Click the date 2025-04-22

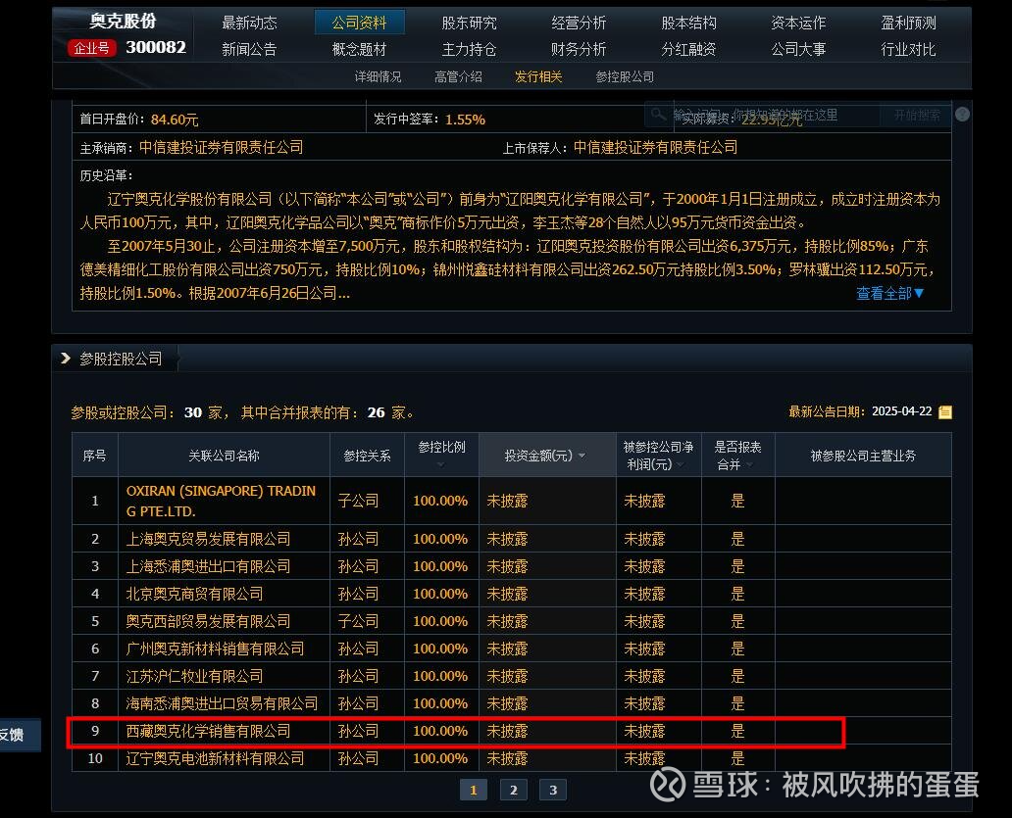(901, 411)
